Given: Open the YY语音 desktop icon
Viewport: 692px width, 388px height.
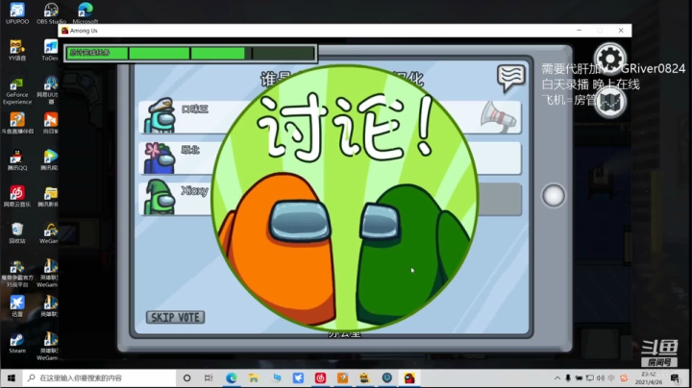Looking at the screenshot, I should (x=17, y=50).
